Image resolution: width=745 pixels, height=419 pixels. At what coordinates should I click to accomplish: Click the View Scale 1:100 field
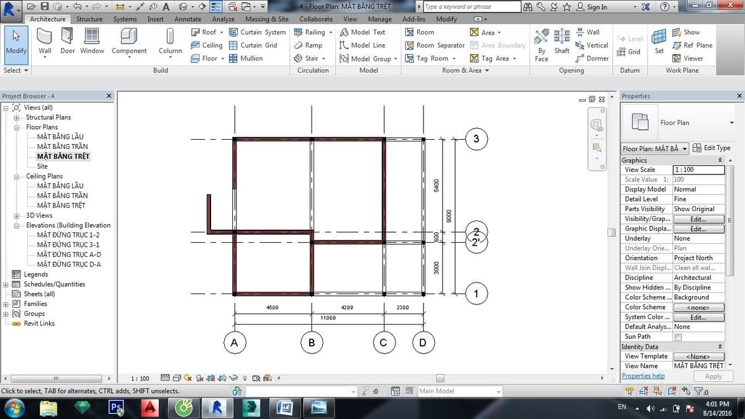pos(698,169)
